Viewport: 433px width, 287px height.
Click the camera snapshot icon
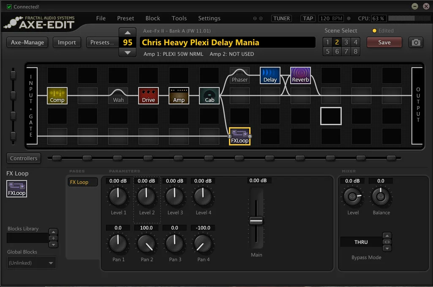[416, 43]
